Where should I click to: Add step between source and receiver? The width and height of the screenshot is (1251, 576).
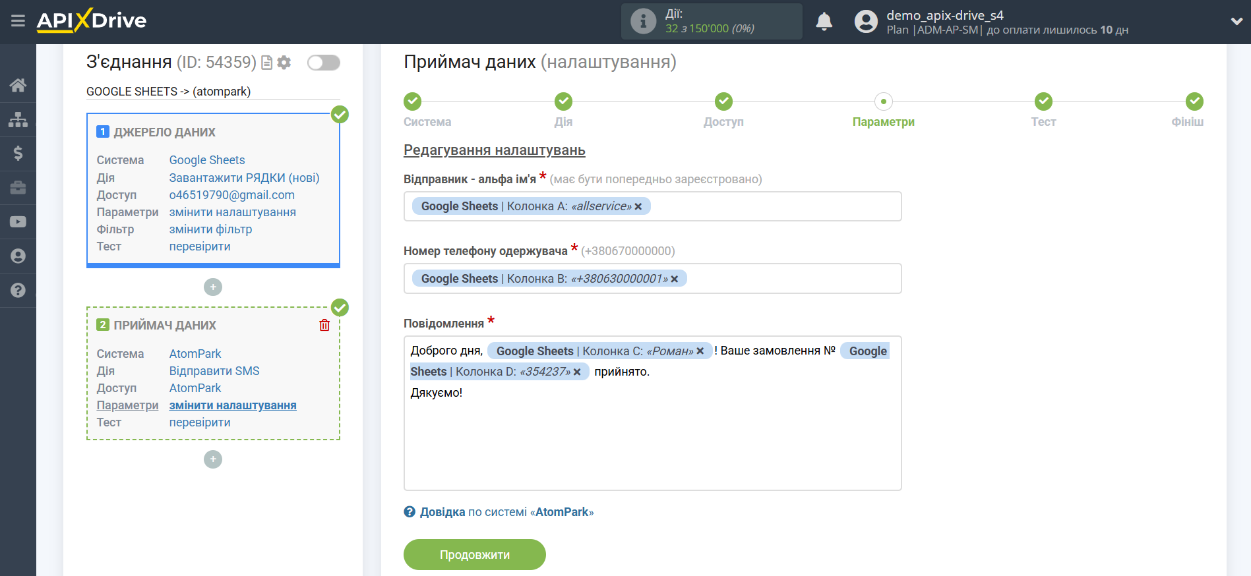[x=213, y=287]
